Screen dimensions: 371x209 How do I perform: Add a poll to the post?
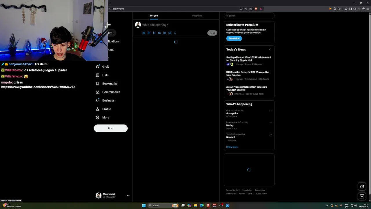159,33
